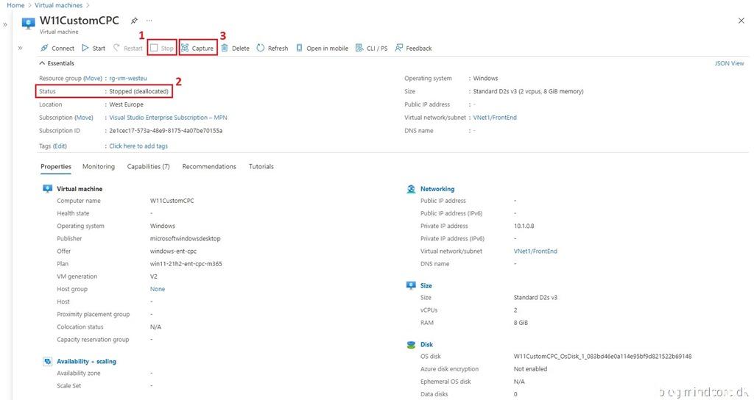This screenshot has width=754, height=400.
Task: Open the Networking section heading
Action: click(x=437, y=189)
